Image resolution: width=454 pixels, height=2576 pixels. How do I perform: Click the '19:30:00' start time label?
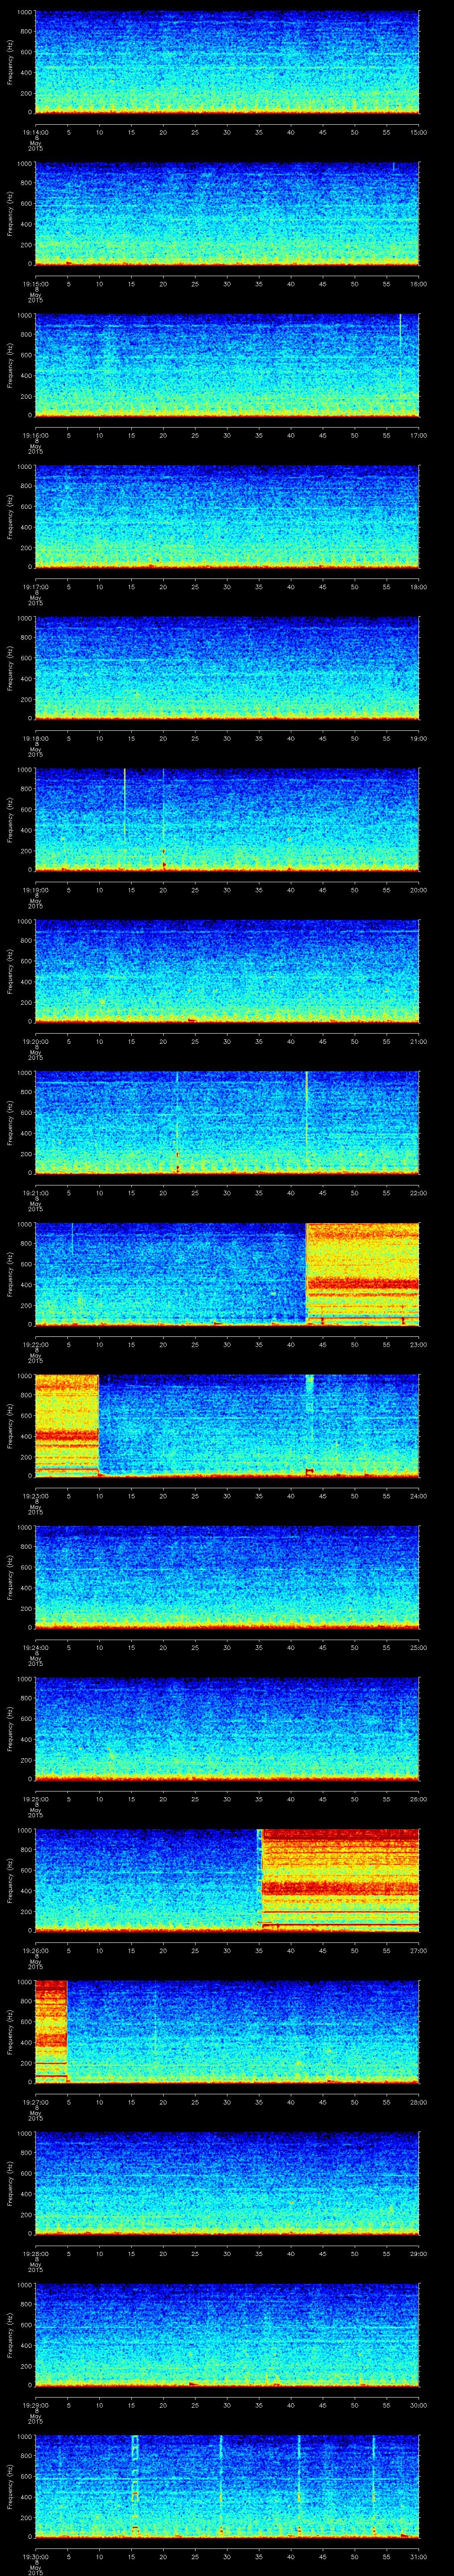36,2556
